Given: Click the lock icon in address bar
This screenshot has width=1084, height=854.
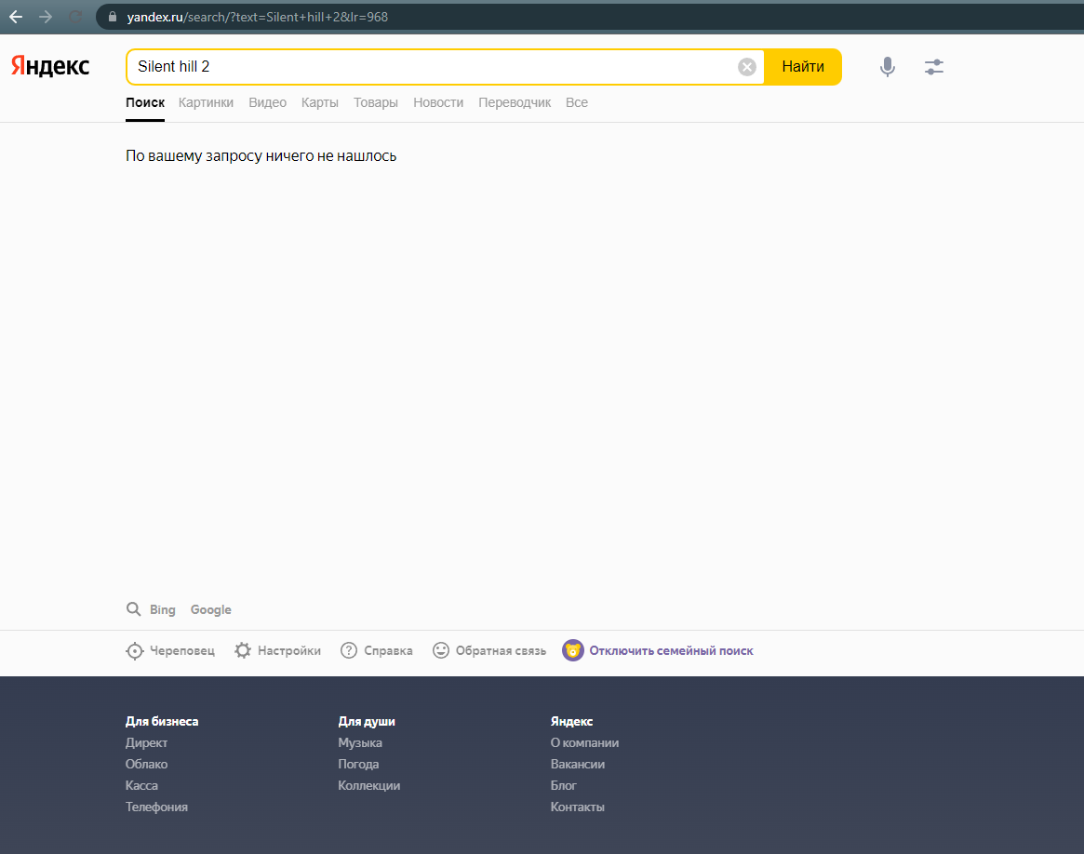Looking at the screenshot, I should [113, 17].
